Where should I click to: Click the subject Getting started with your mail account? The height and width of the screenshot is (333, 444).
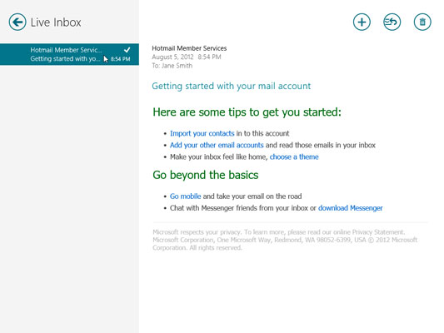pyautogui.click(x=231, y=86)
